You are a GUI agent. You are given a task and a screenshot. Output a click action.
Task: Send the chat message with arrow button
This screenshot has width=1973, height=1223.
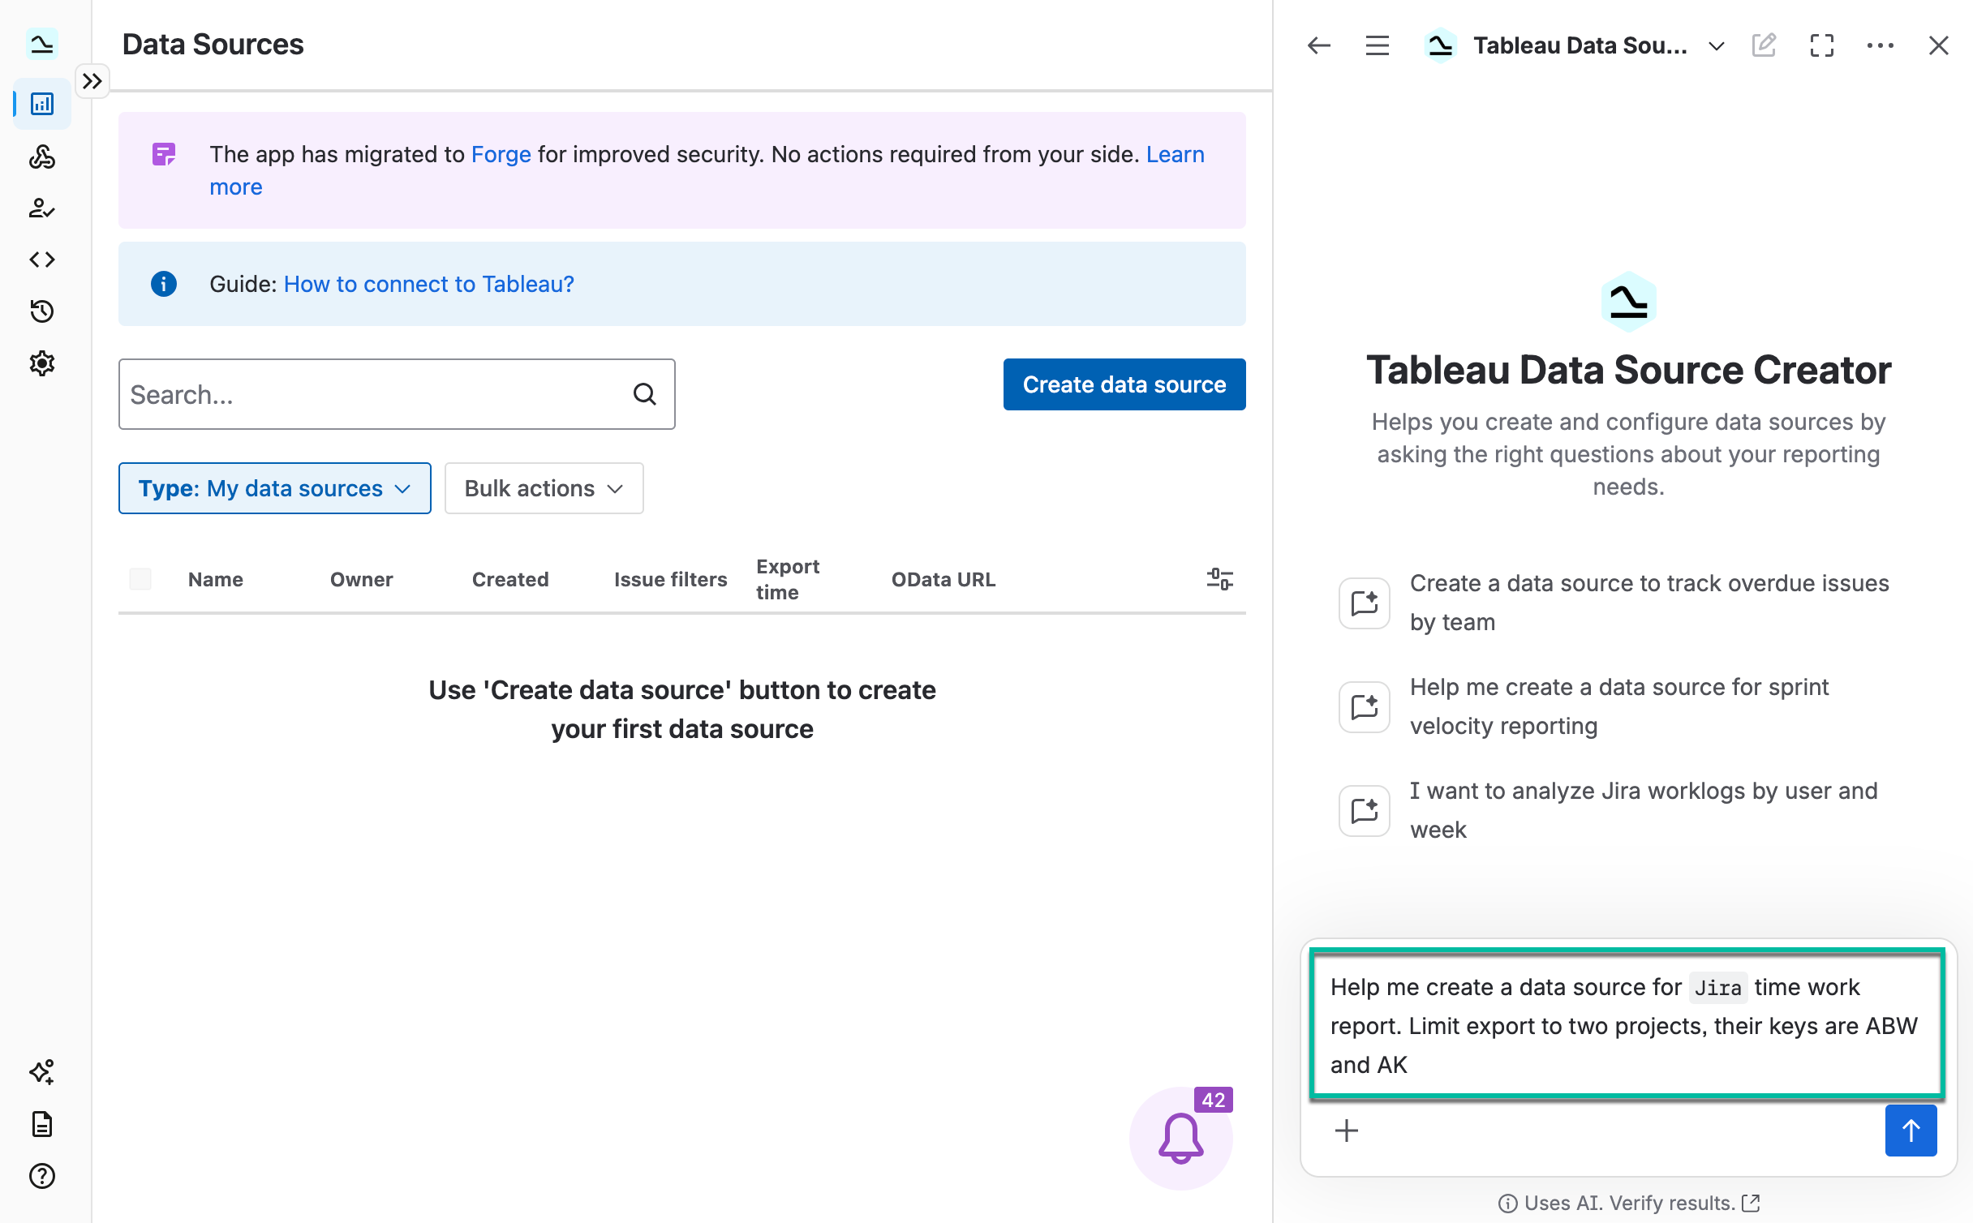coord(1911,1131)
